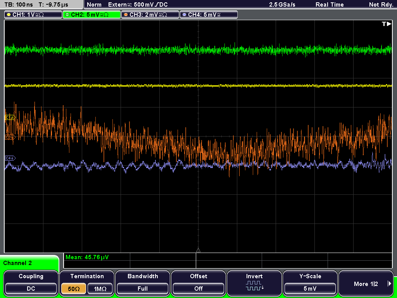397x298 pixels.
Task: Click the trigger time triangle at grid bottom
Action: click(x=198, y=250)
